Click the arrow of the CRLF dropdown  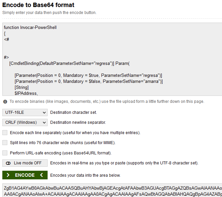click(x=44, y=122)
